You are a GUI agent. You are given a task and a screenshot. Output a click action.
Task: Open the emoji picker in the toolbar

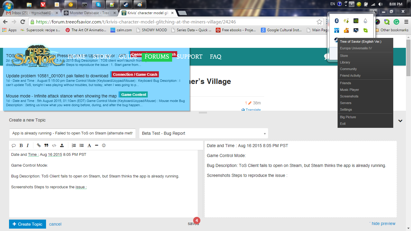(104, 146)
